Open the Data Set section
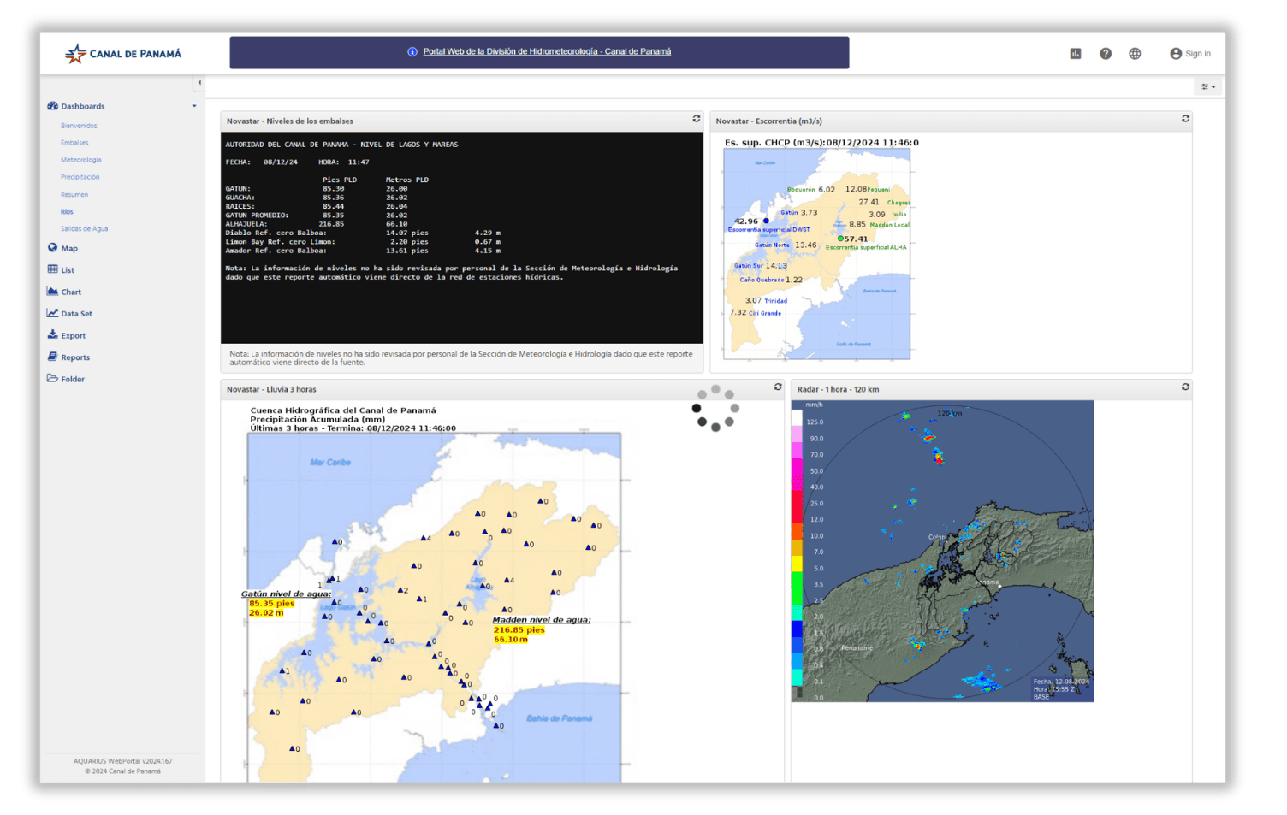The width and height of the screenshot is (1287, 815). 76,314
